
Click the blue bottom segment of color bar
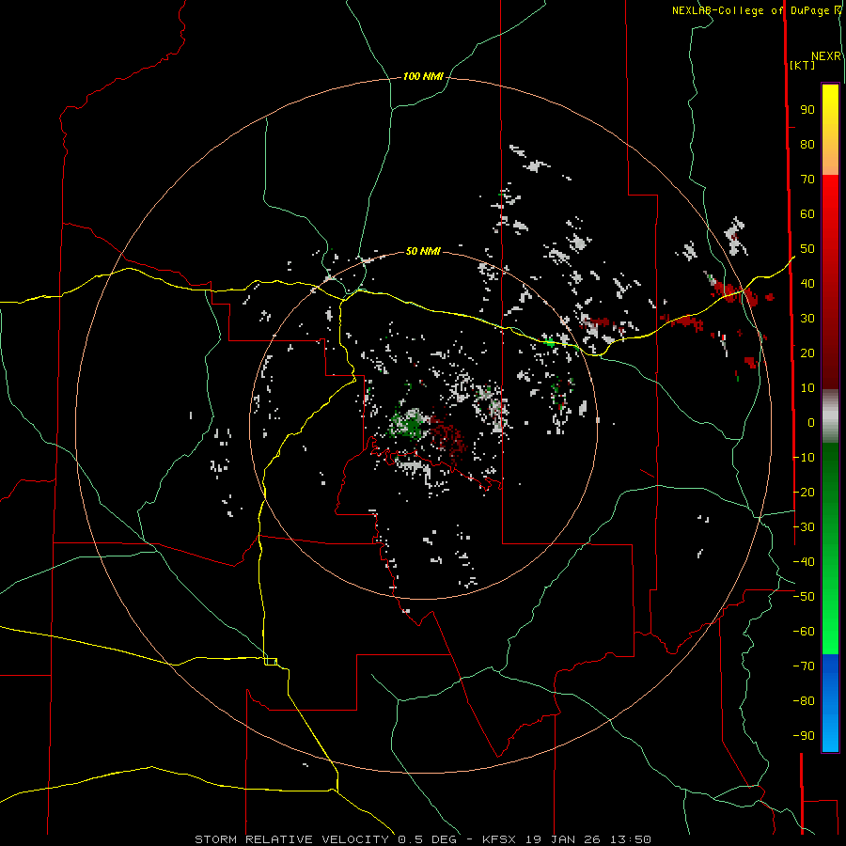(830, 702)
